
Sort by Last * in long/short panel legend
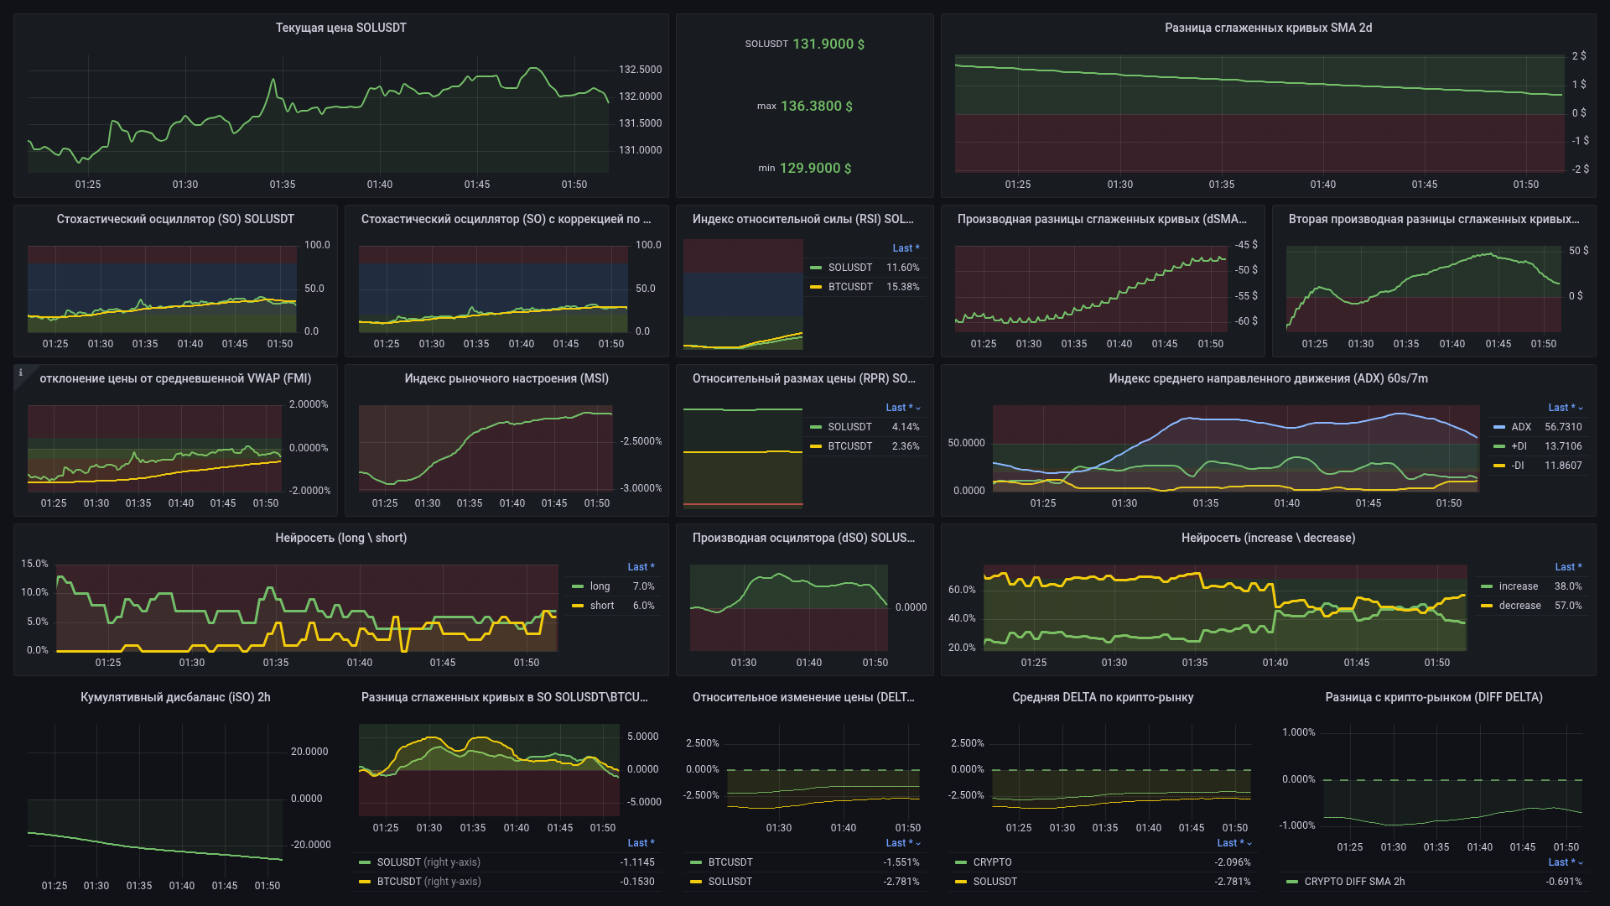coord(641,567)
